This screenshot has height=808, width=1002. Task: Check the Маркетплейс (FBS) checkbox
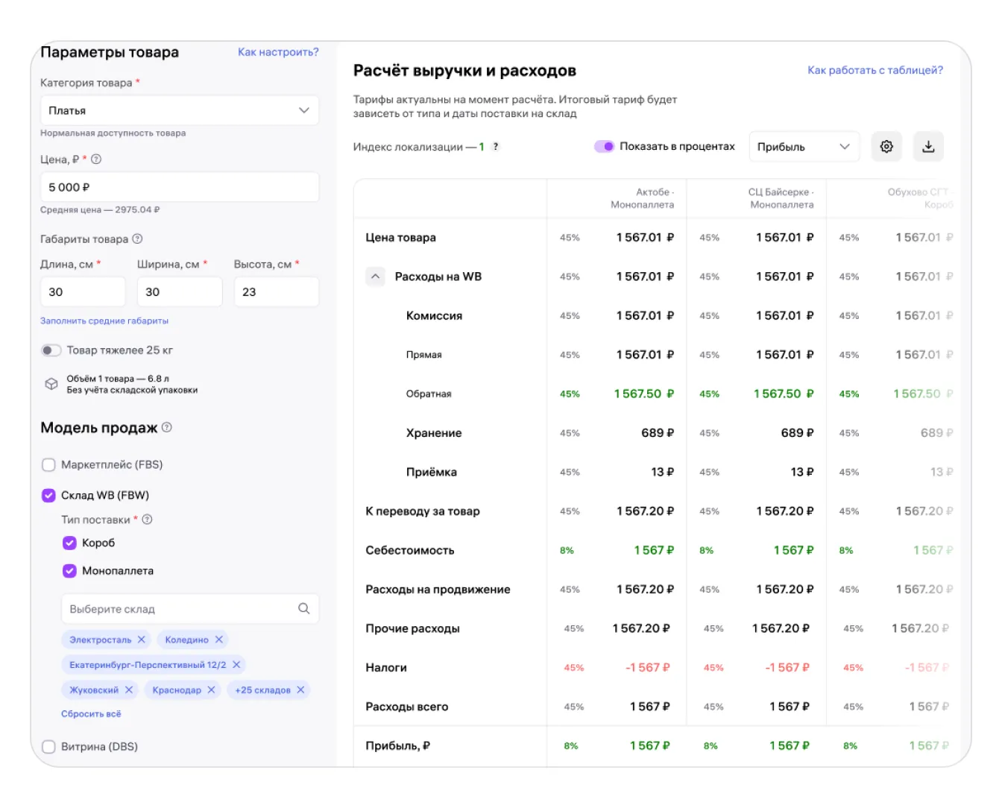point(49,465)
